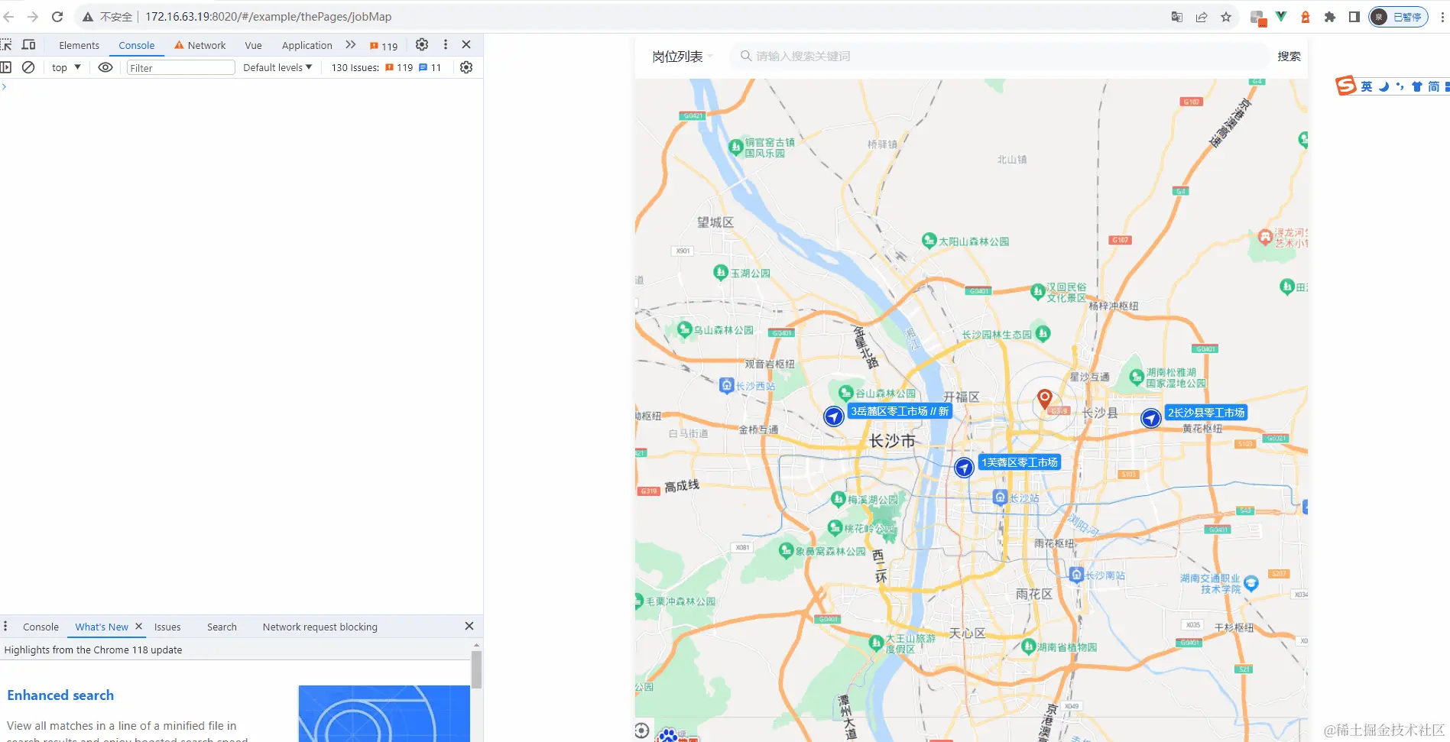The width and height of the screenshot is (1450, 742).
Task: Open the Issues drawer tab
Action: (x=167, y=627)
